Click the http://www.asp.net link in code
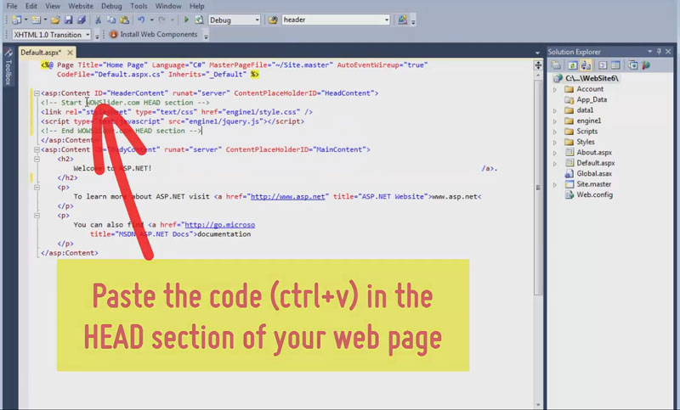Image resolution: width=680 pixels, height=410 pixels. tap(287, 197)
